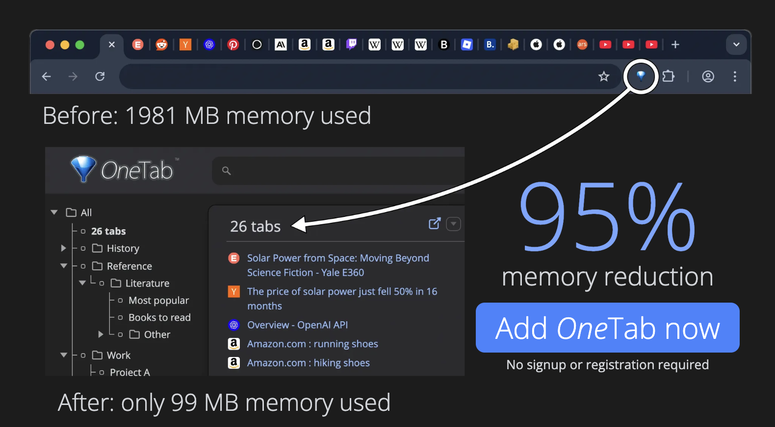Open the tab search dropdown chevron
This screenshot has height=427, width=775.
736,45
